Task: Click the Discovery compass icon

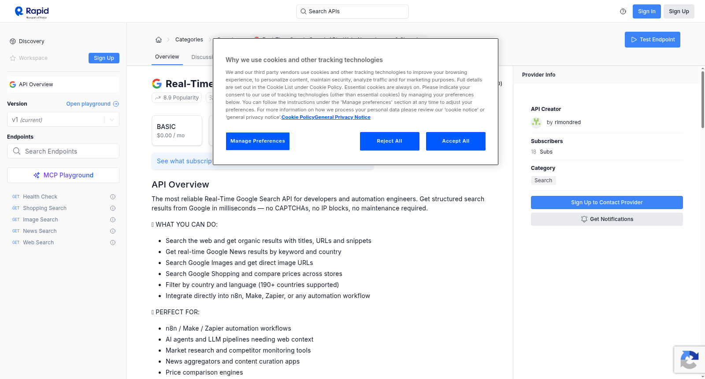Action: 13,41
